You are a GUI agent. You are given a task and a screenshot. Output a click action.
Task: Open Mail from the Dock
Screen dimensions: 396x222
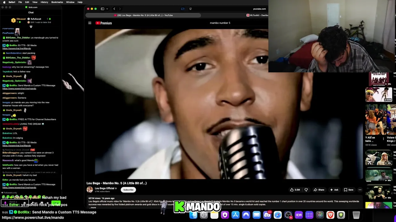point(256,215)
